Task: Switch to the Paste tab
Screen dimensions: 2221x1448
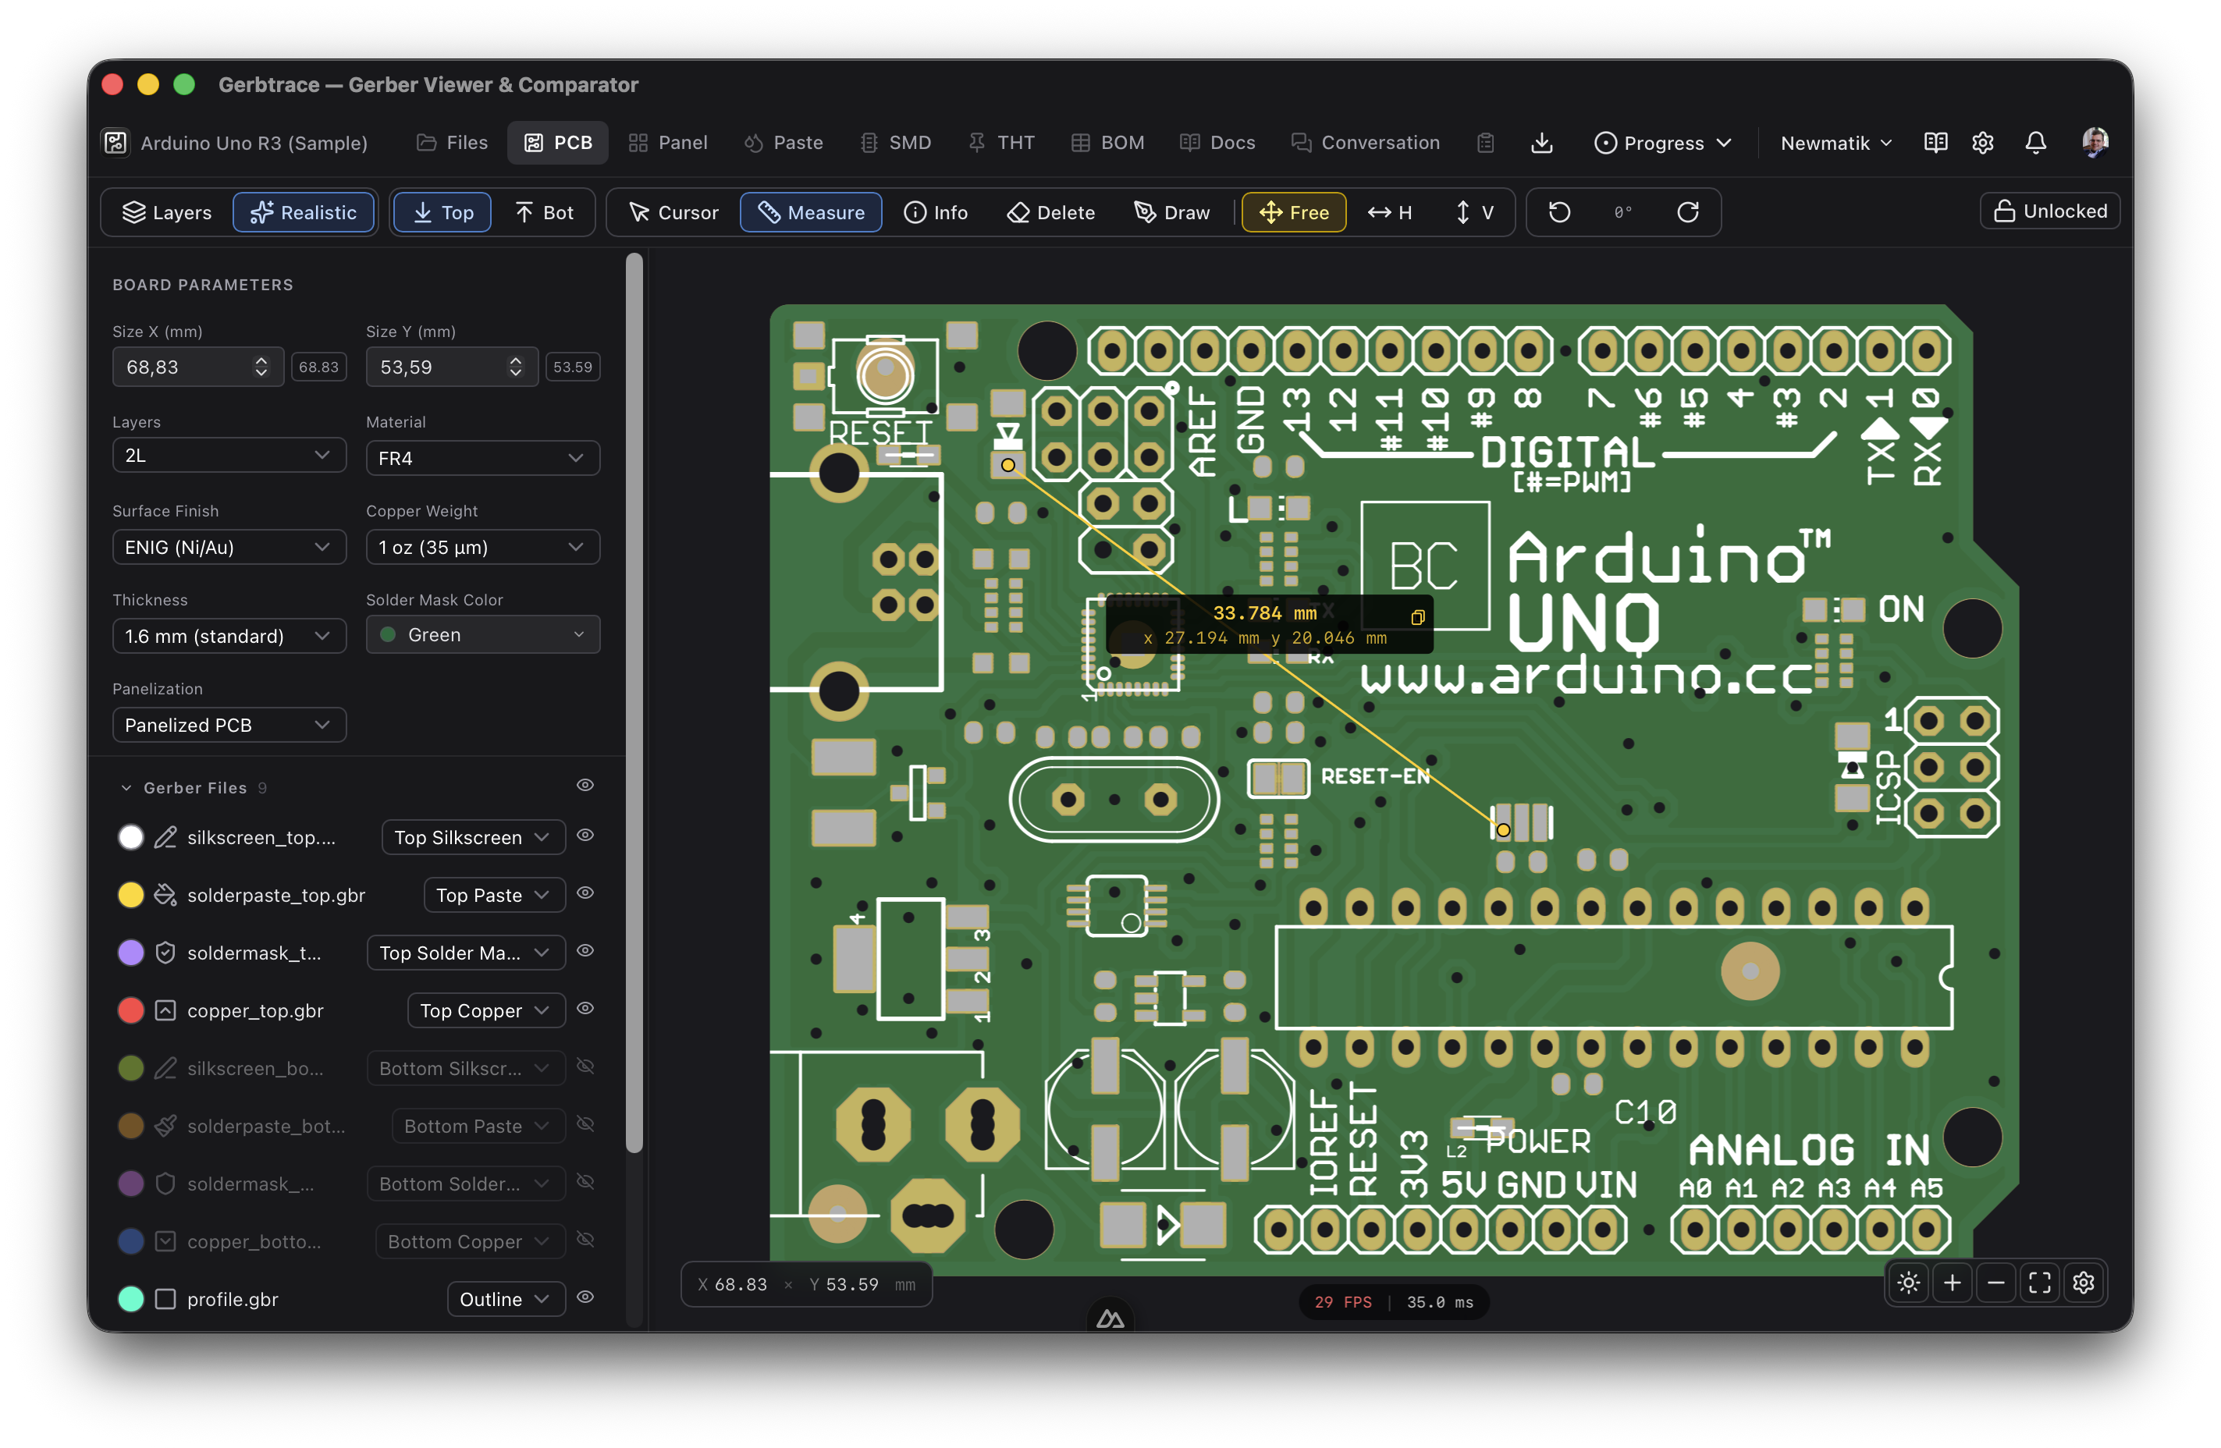Action: [x=784, y=143]
